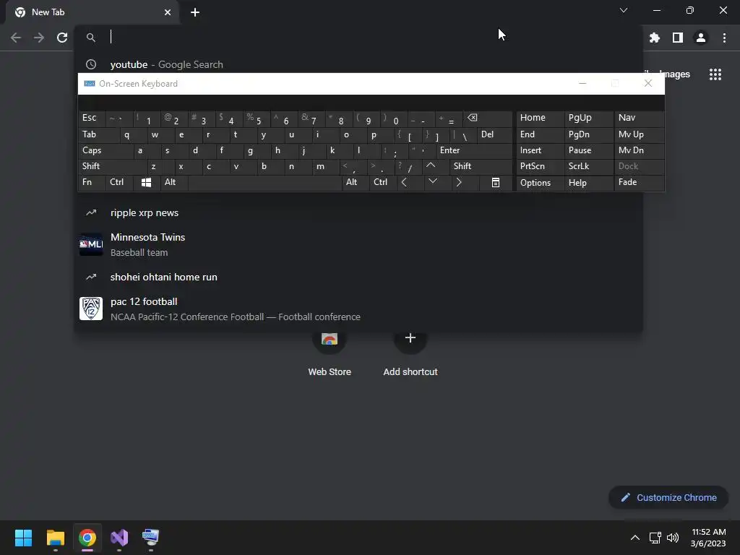
Task: Open the volume speaker icon
Action: (x=673, y=538)
